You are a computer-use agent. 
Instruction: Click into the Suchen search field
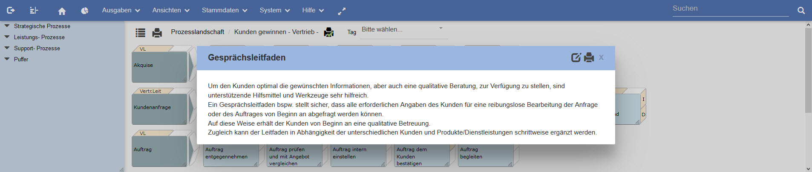730,9
